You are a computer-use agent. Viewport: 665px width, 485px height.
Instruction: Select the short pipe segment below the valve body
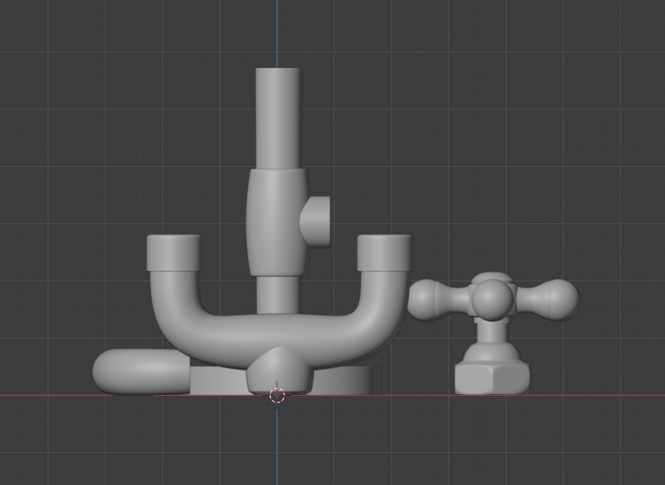(x=278, y=295)
